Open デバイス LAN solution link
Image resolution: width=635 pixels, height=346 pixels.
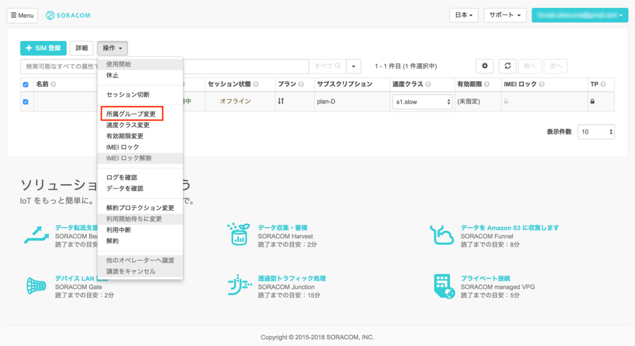coord(76,278)
